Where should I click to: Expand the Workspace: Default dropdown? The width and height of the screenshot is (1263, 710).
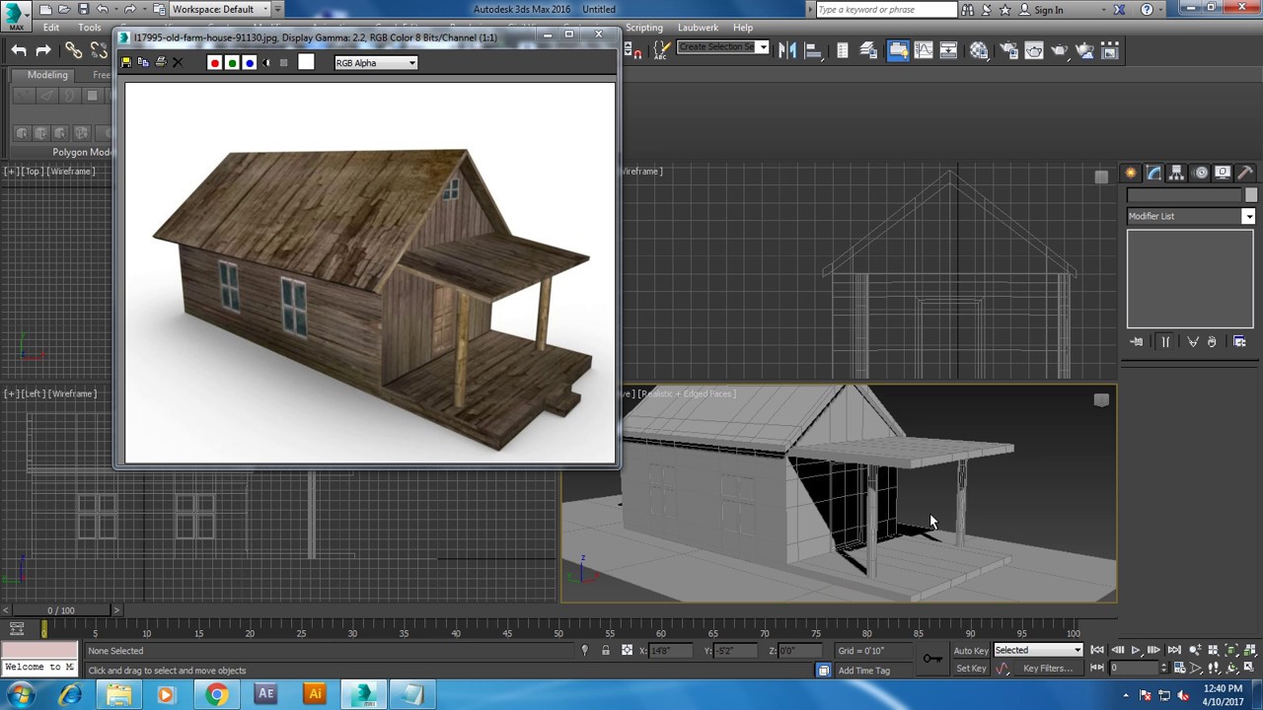click(220, 10)
